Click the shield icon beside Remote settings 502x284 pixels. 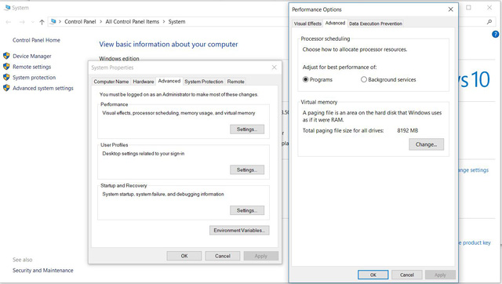(6, 67)
